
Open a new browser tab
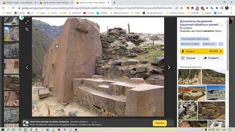(114, 3)
